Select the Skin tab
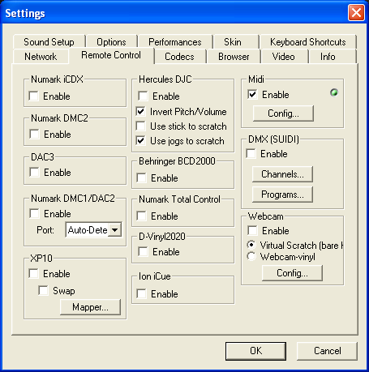369x372 pixels. pyautogui.click(x=233, y=42)
